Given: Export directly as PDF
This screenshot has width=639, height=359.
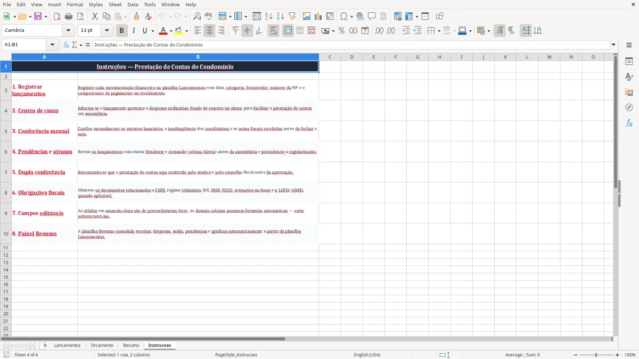Looking at the screenshot, I should pyautogui.click(x=57, y=16).
